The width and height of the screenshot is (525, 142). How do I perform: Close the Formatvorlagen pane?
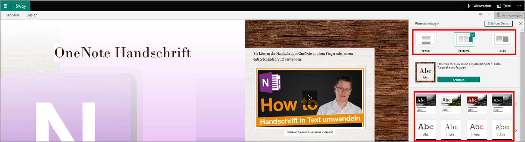click(x=520, y=23)
